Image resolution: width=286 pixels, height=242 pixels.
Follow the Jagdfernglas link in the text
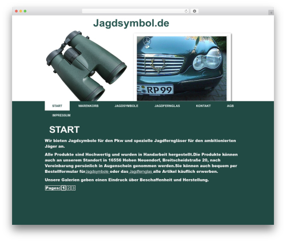(141, 172)
